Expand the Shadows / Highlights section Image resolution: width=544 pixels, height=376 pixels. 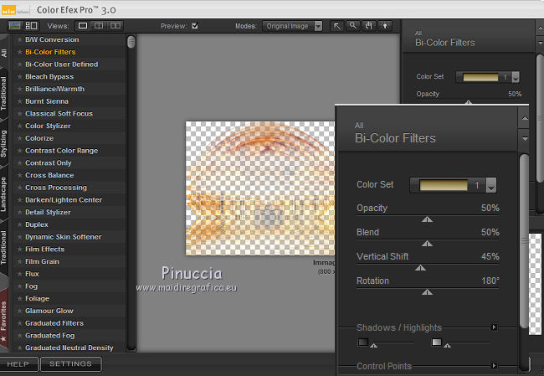pos(495,327)
